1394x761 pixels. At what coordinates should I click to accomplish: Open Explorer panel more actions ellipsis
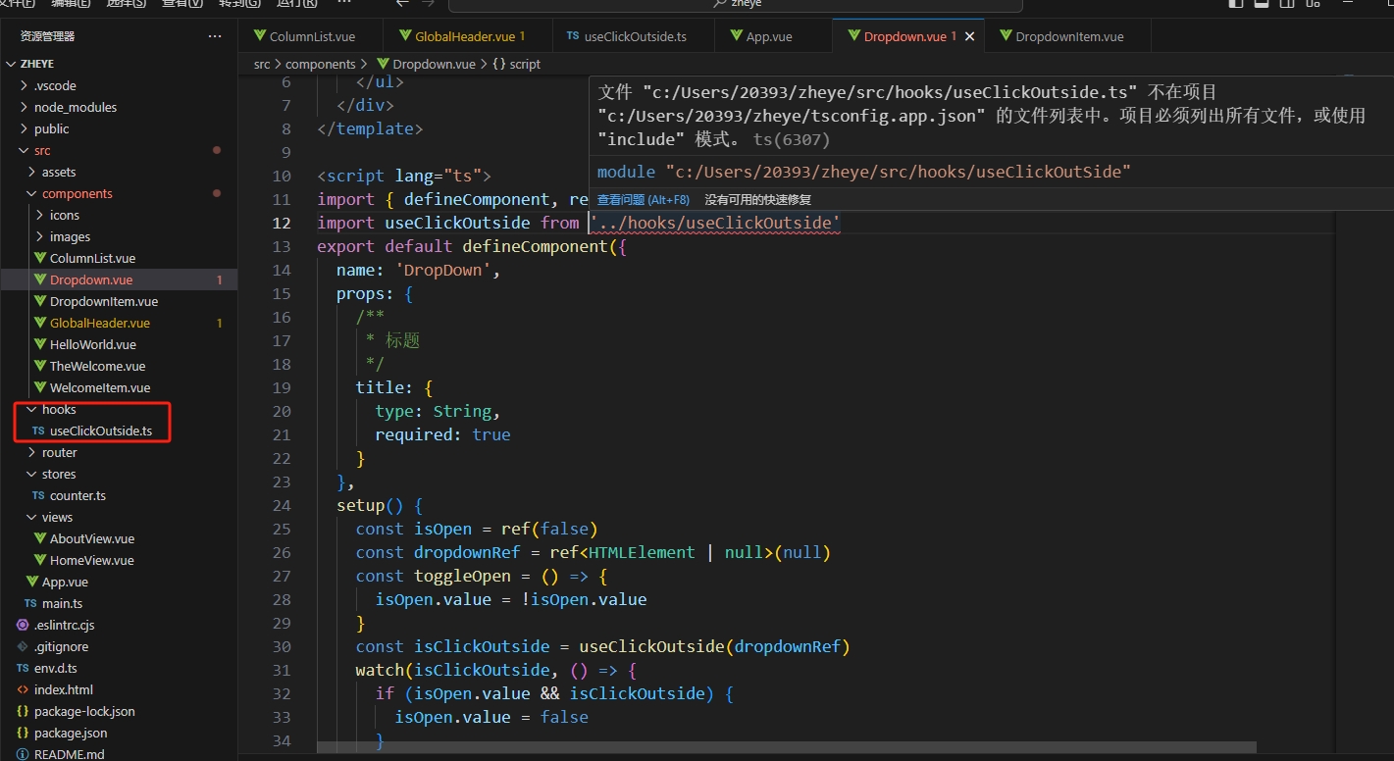click(215, 36)
